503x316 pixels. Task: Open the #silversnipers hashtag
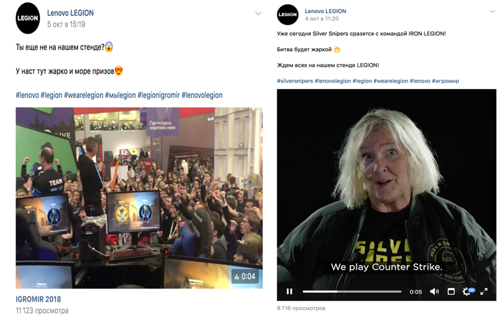[295, 81]
